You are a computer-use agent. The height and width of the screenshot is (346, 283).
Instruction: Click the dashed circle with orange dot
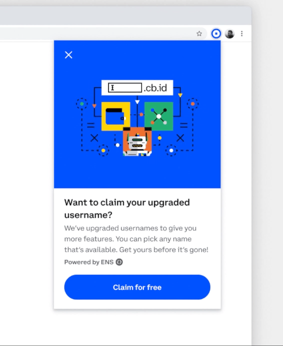click(x=193, y=103)
